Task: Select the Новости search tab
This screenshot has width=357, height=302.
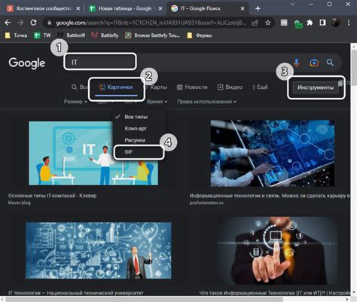Action: click(x=192, y=87)
